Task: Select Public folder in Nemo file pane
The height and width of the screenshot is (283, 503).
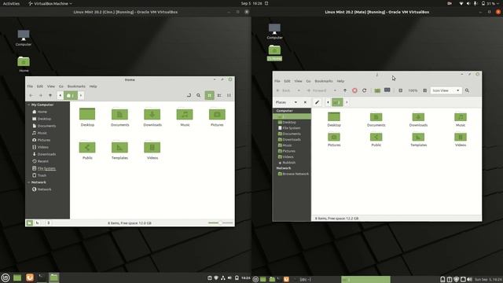Action: tap(87, 150)
